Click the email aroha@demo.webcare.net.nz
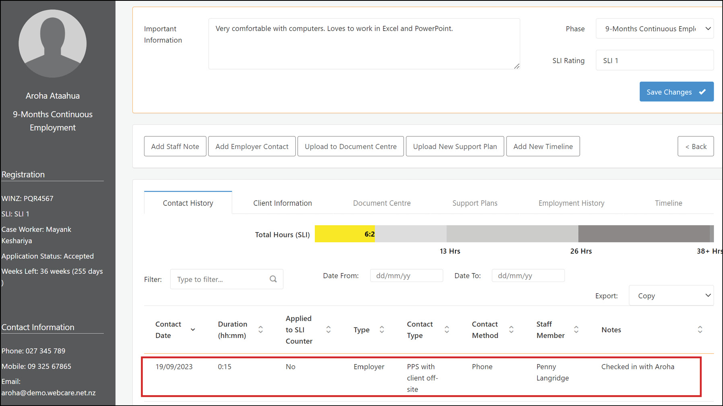 pyautogui.click(x=48, y=393)
